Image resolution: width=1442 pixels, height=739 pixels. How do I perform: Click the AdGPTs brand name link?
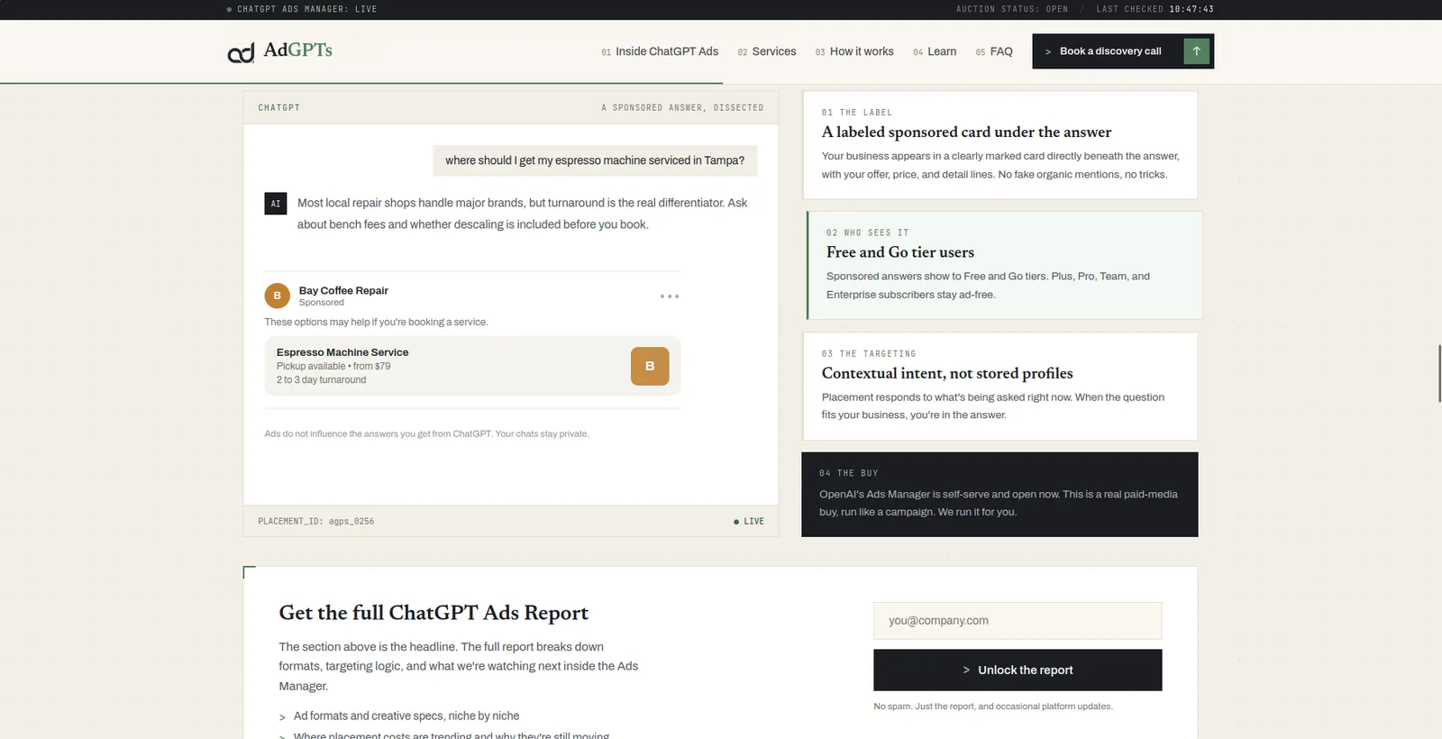point(297,50)
